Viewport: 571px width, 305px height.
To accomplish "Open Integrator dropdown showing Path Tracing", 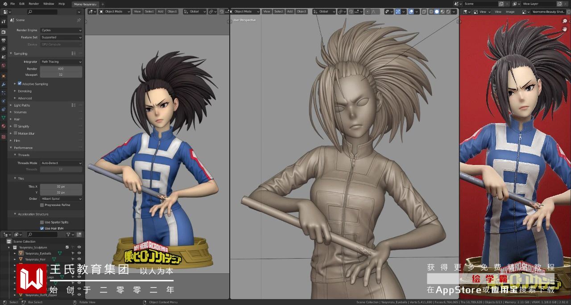I will (61, 62).
